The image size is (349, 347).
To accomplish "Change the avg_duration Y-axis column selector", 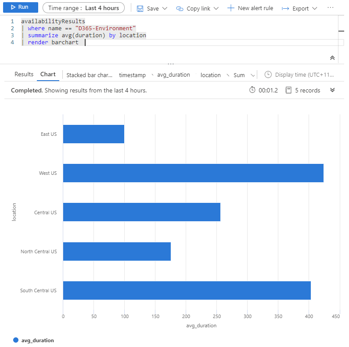I will point(173,75).
